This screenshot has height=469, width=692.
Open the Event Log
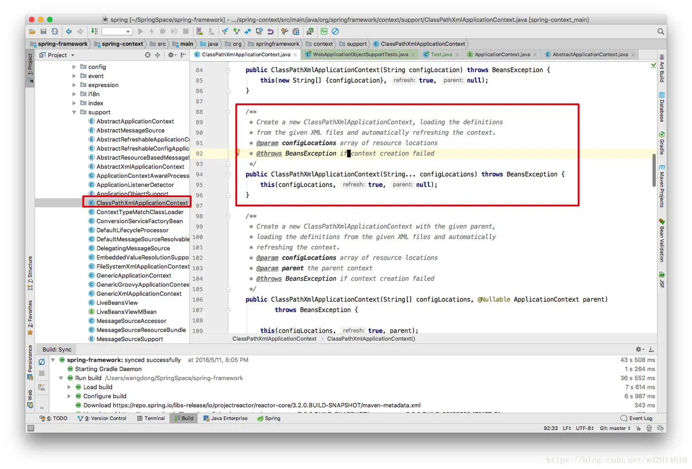point(637,419)
